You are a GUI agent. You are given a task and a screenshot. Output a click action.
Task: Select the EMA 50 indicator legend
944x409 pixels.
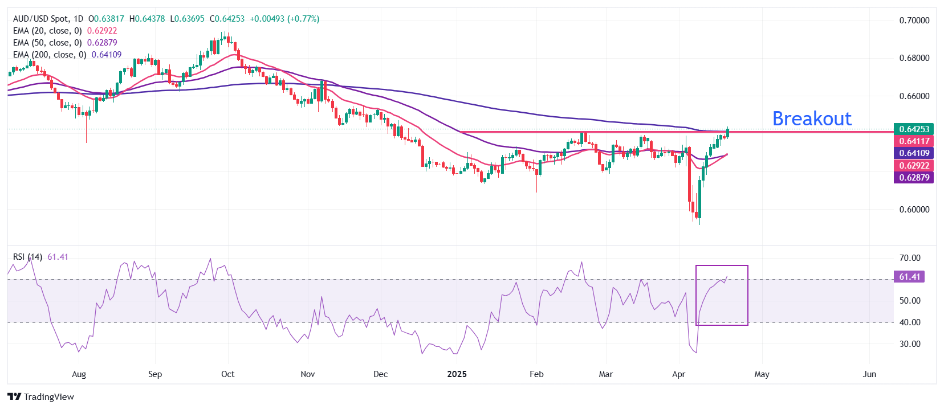click(x=47, y=43)
